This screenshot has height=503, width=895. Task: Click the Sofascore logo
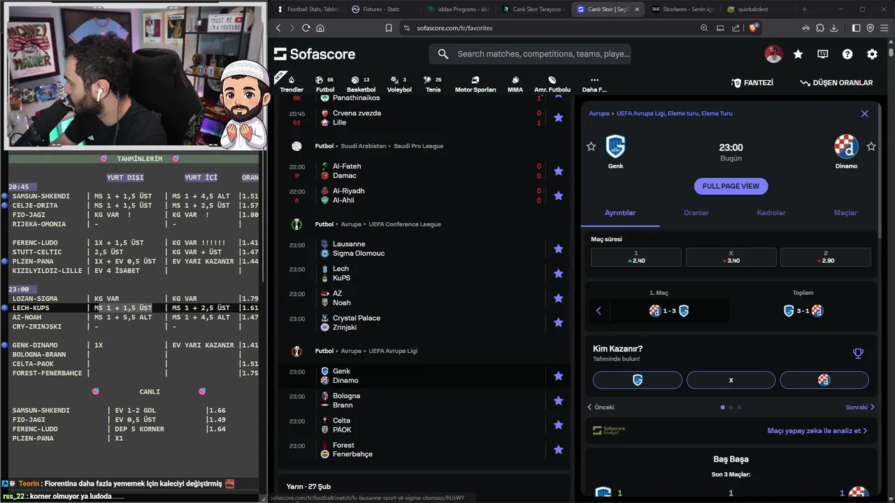[315, 54]
